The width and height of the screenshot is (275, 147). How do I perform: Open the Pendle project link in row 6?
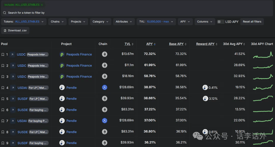point(71,110)
